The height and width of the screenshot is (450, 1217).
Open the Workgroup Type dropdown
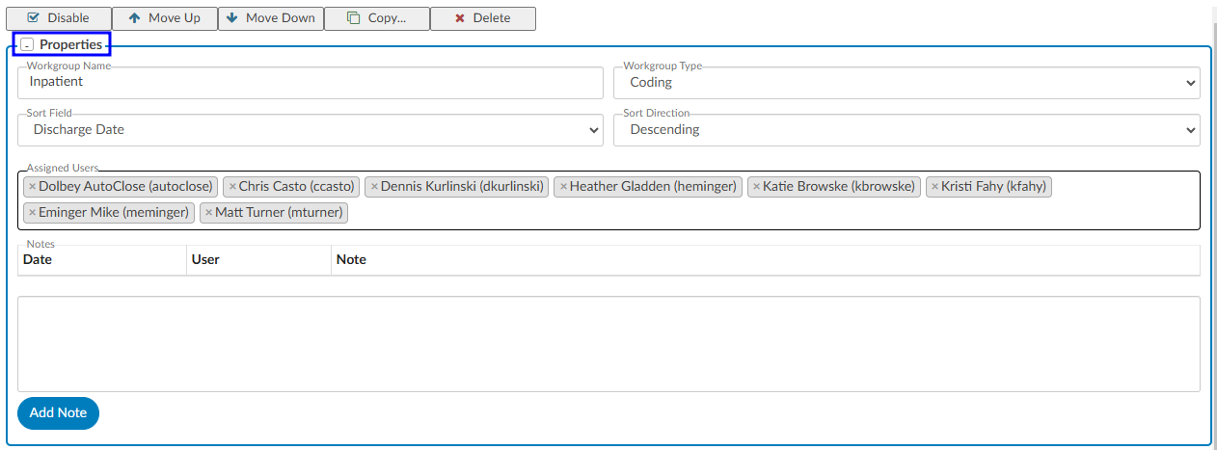pos(906,83)
